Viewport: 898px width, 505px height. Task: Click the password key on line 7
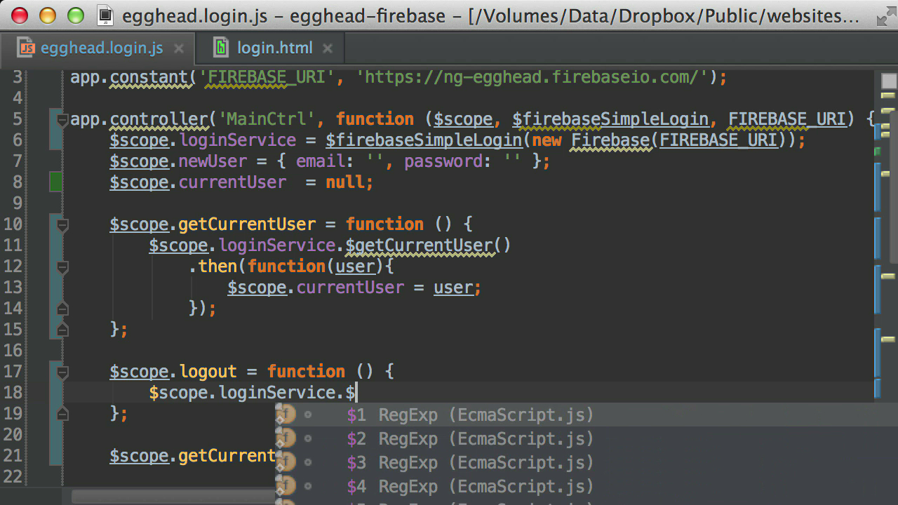click(x=443, y=161)
